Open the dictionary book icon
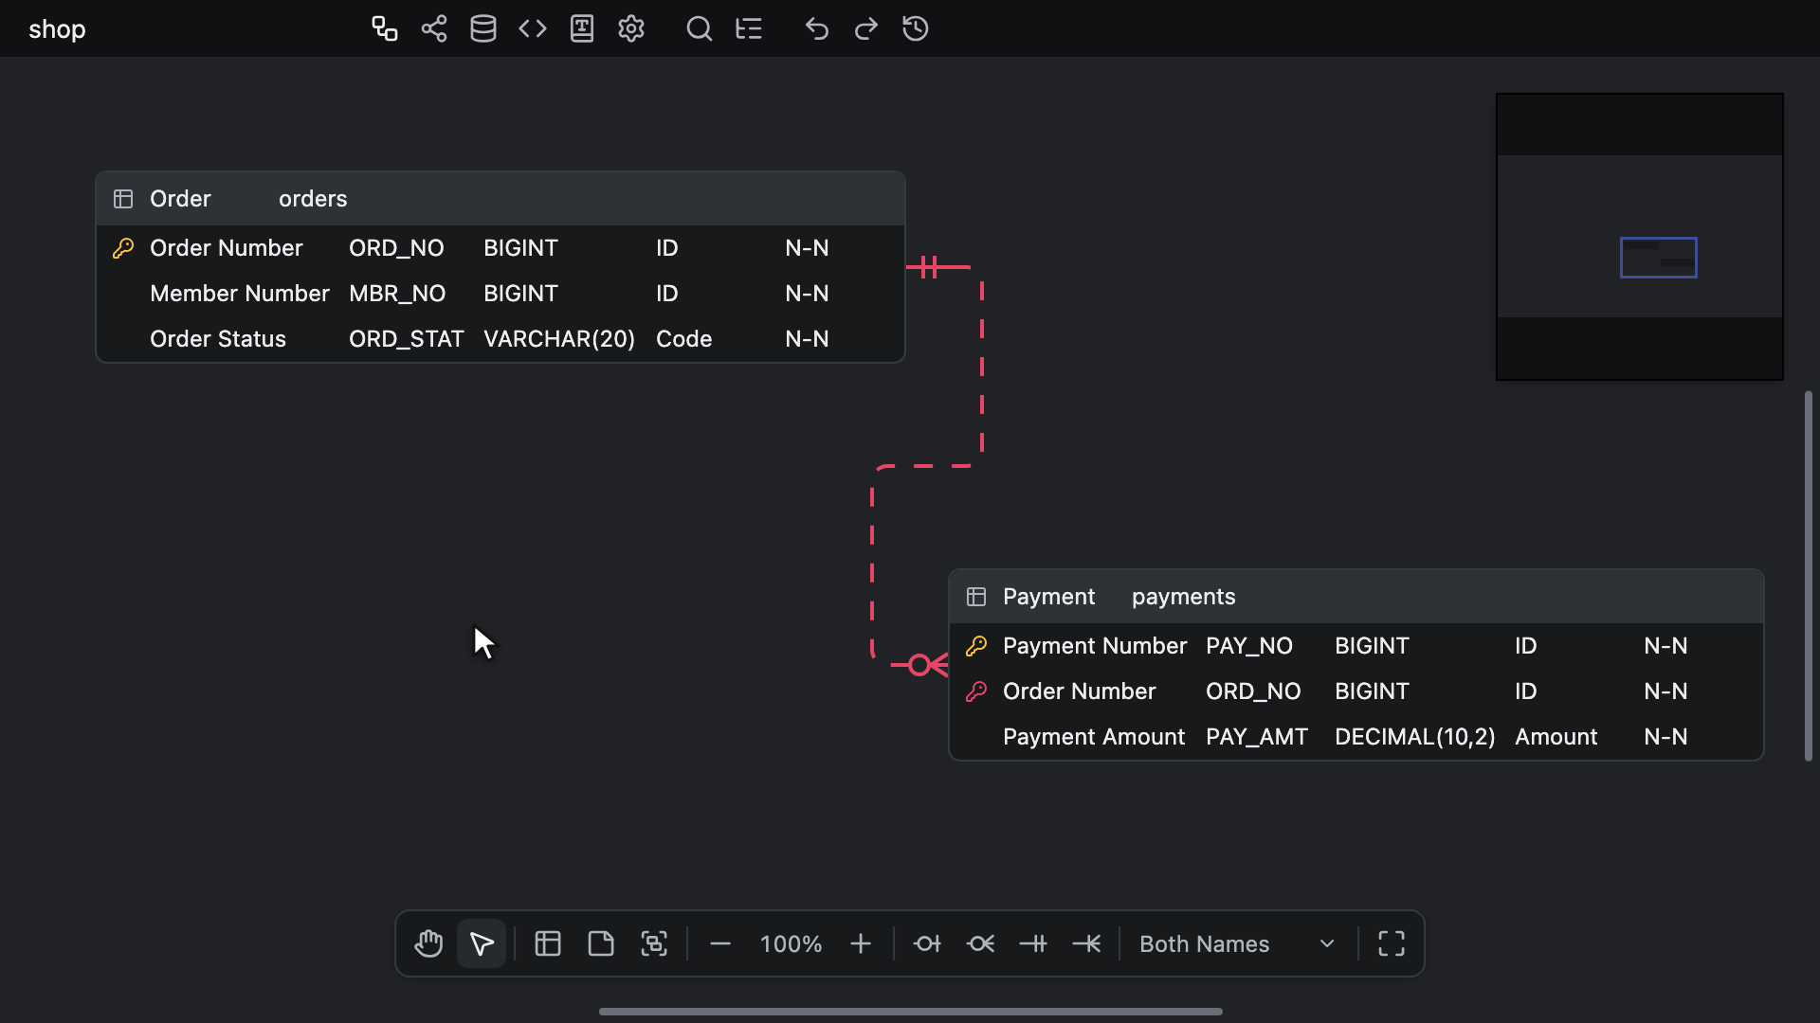Image resolution: width=1820 pixels, height=1023 pixels. (582, 28)
